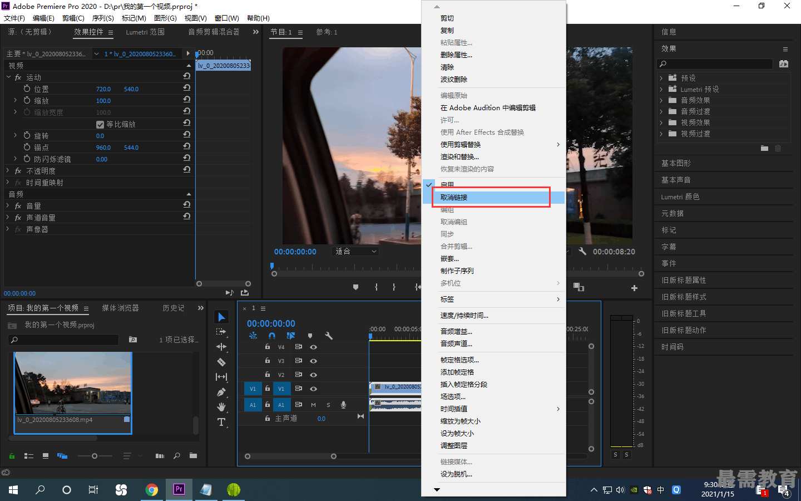
Task: Expand the 音频效果 folder
Action: 661,100
